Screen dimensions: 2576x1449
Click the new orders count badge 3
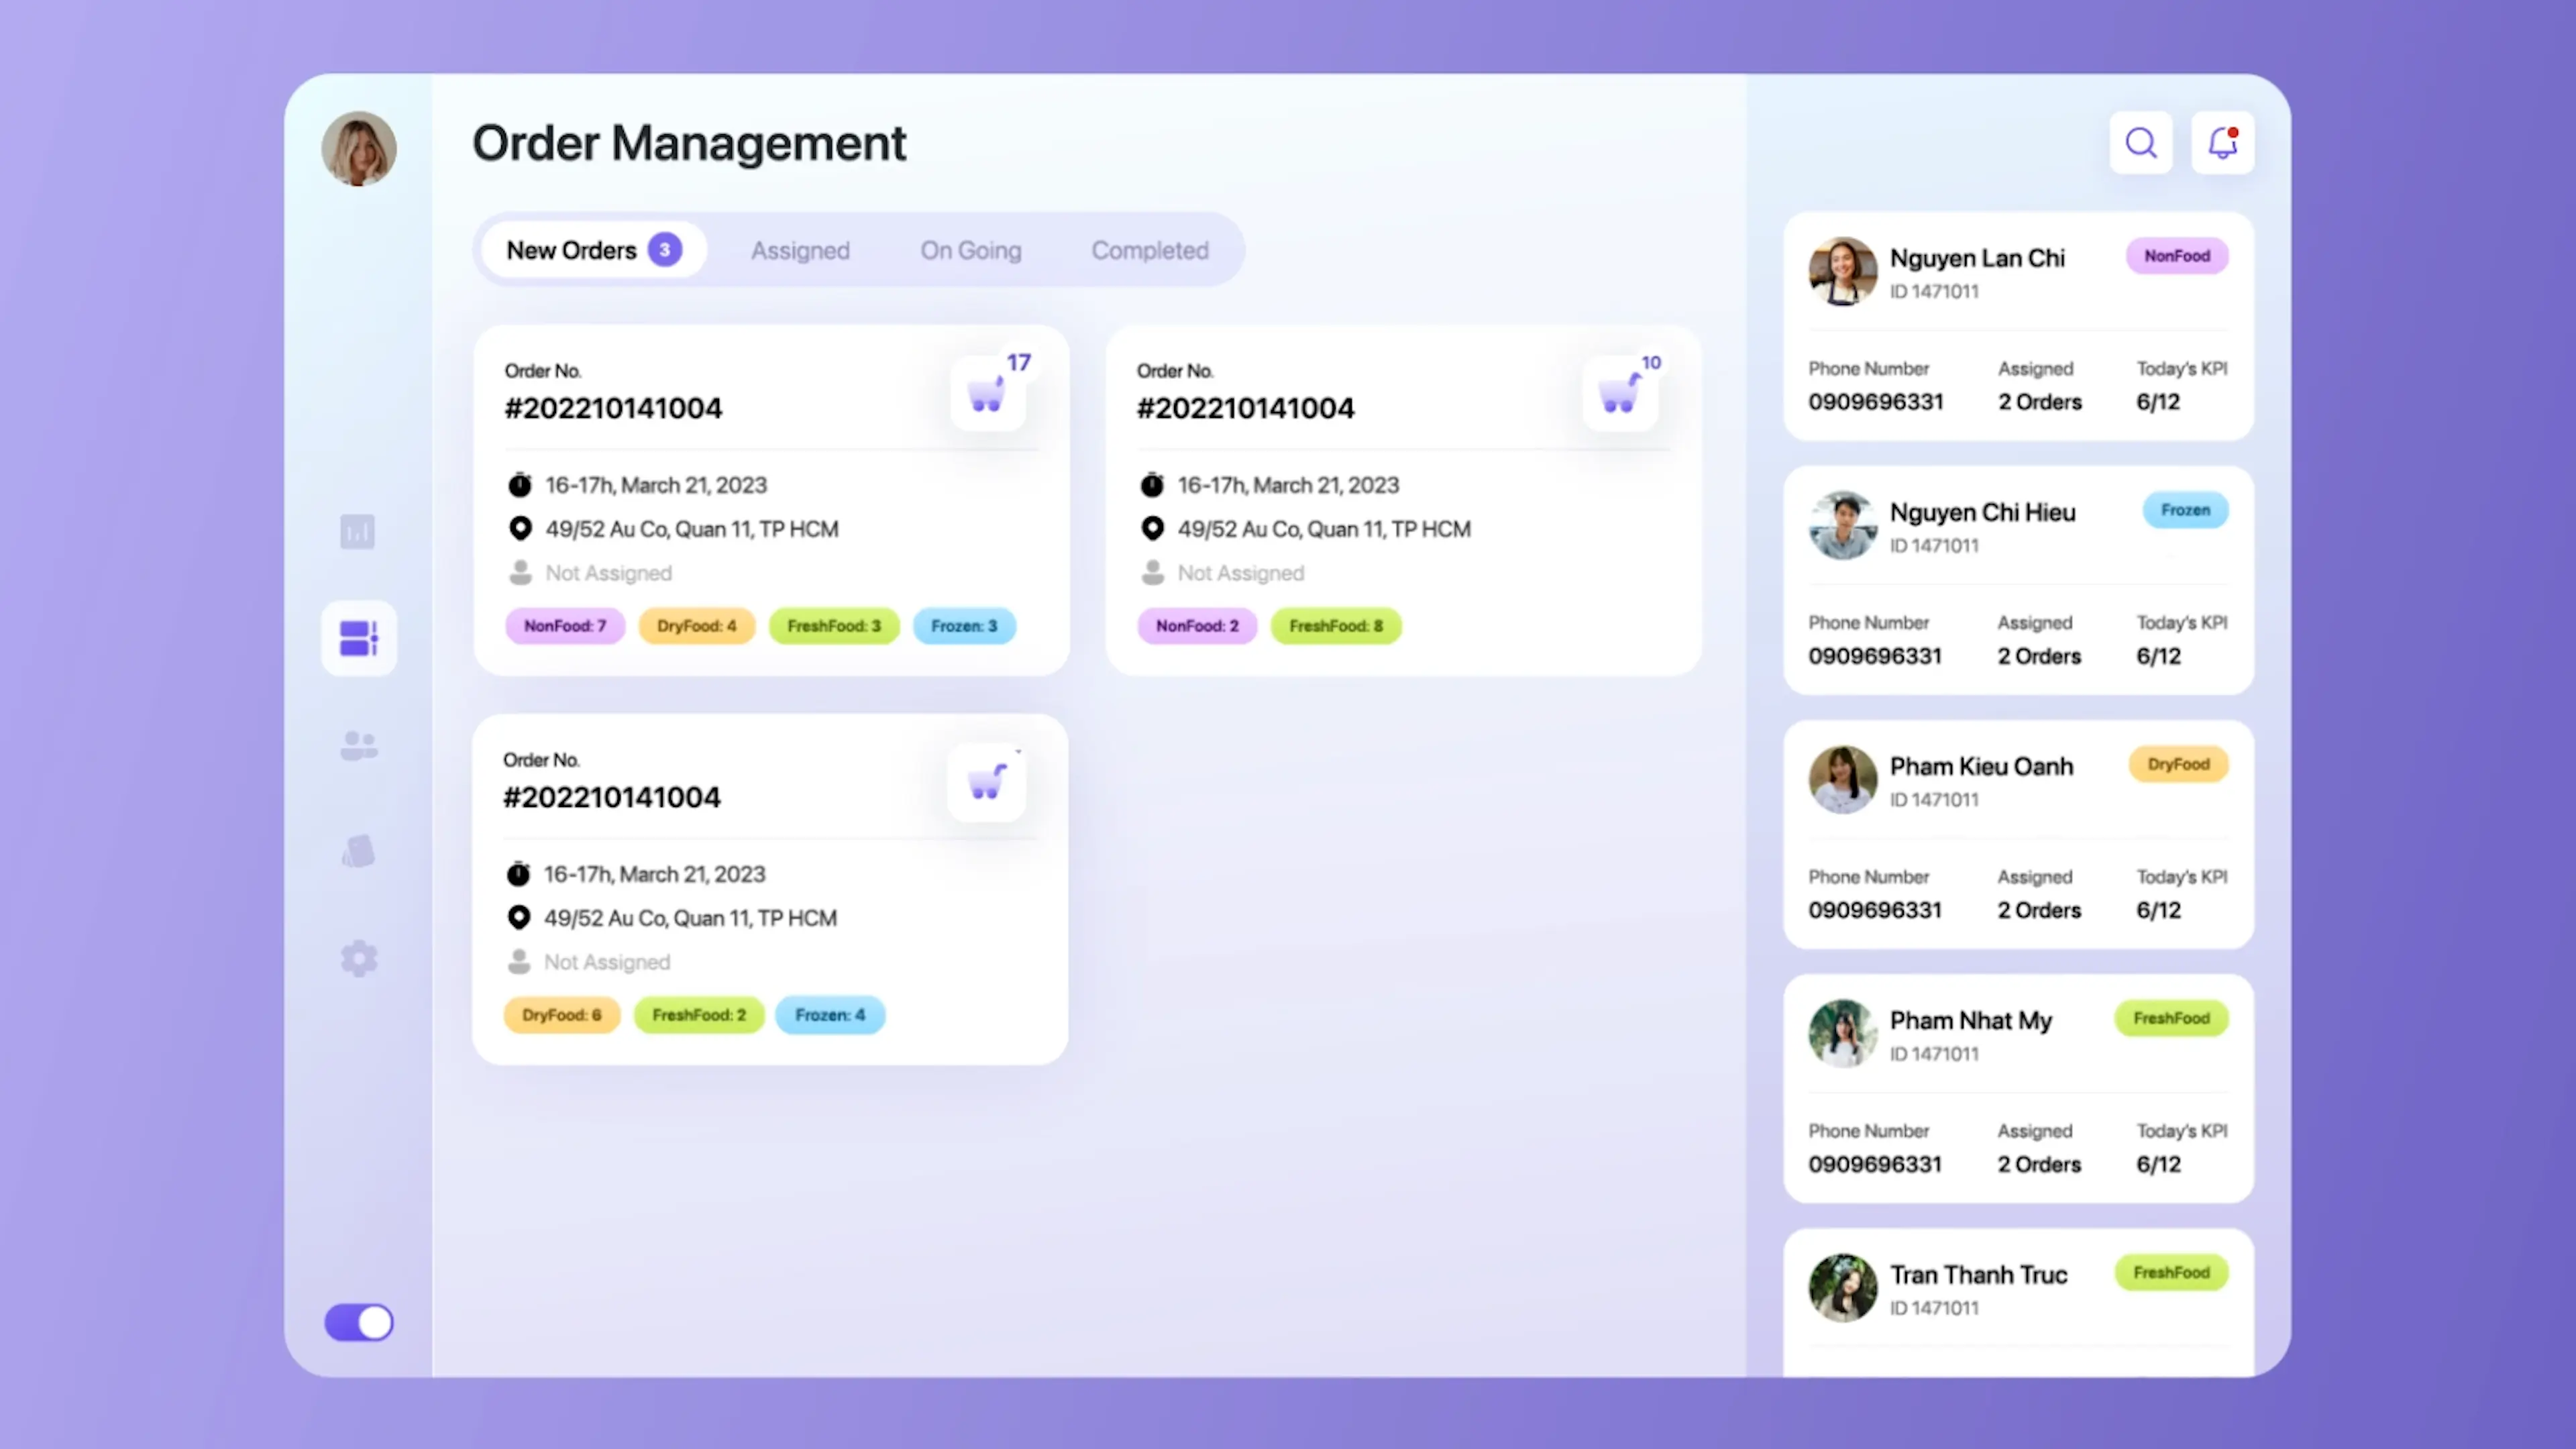(x=665, y=250)
